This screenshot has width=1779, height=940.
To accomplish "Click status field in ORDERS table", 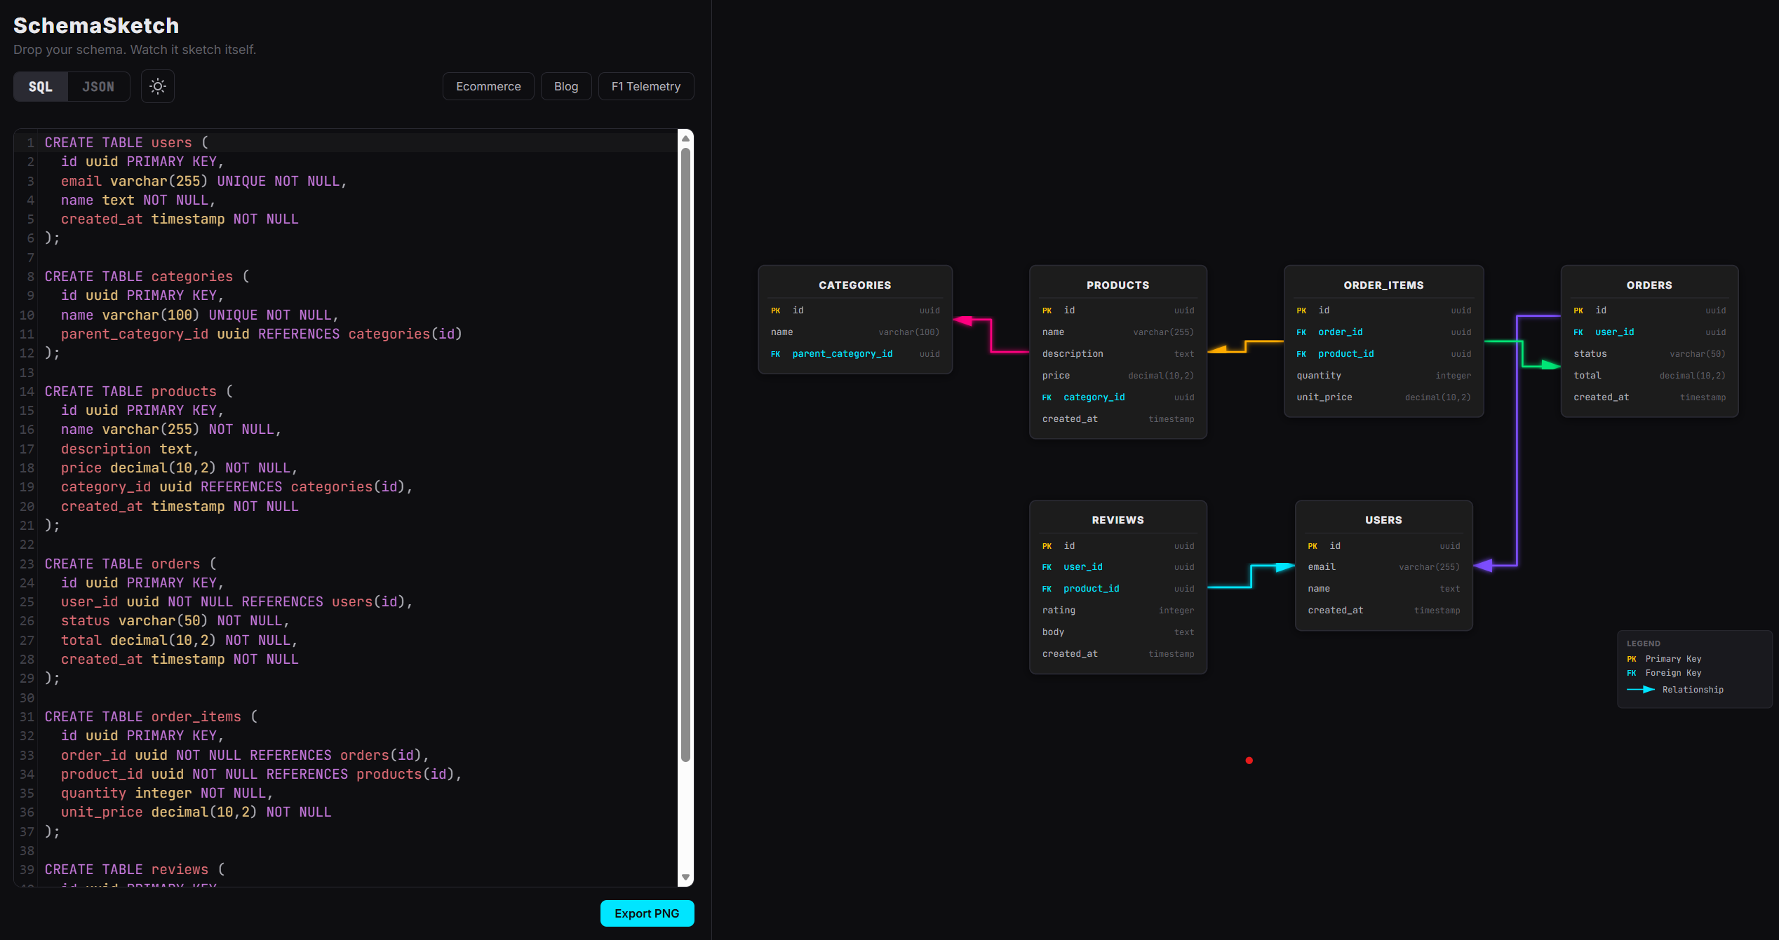I will [1649, 354].
